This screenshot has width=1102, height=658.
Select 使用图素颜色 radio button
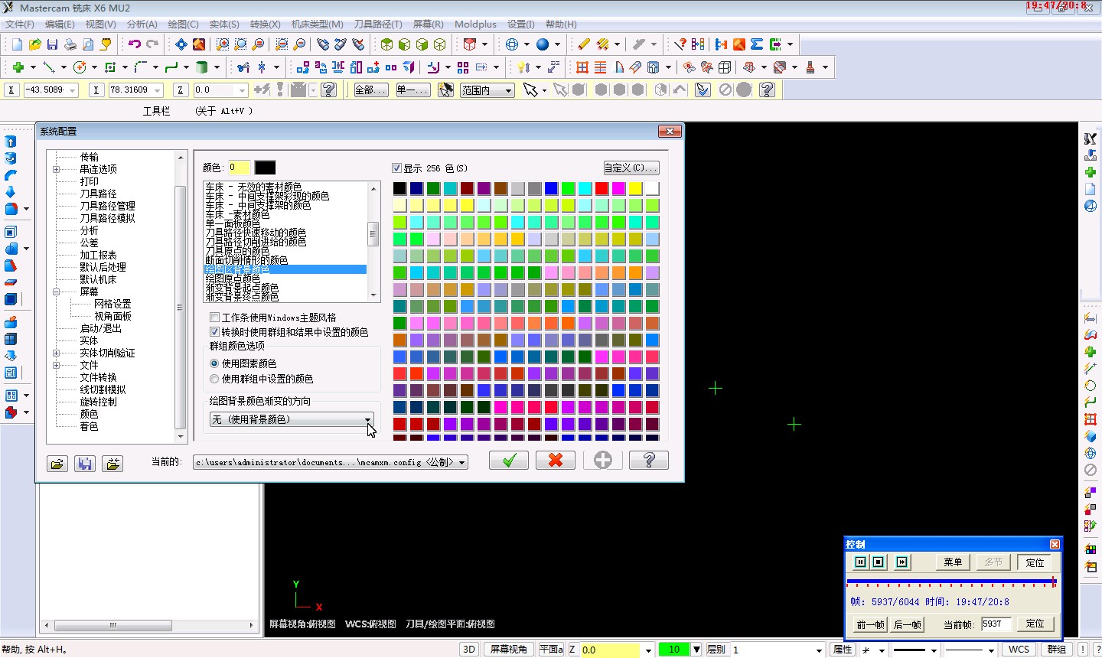click(x=214, y=363)
